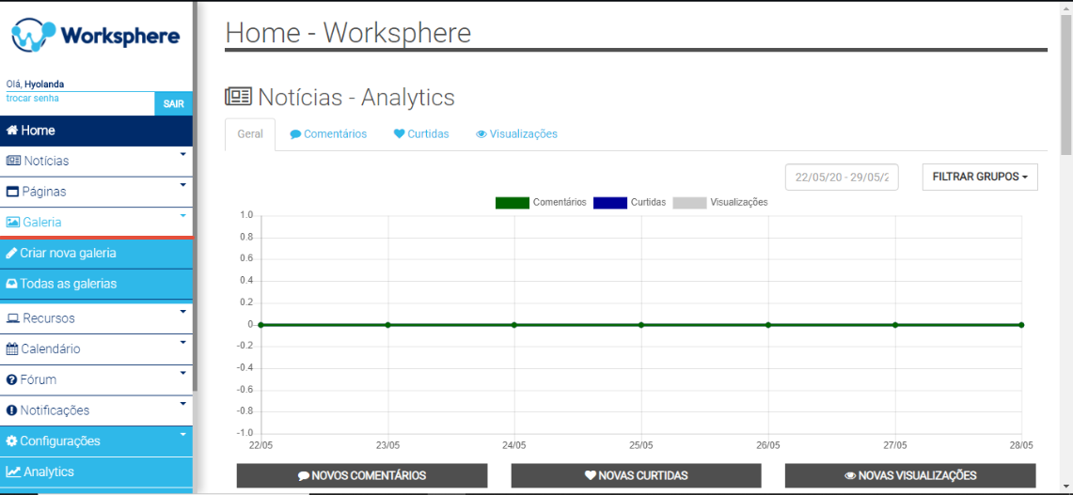Screen dimensions: 1073x495
Task: Click the 27/05 data point on chart
Action: [895, 325]
